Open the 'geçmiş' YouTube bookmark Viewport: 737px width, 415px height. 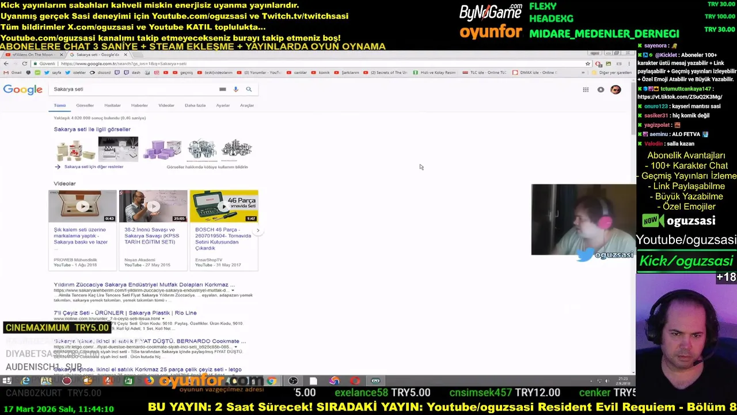point(183,73)
